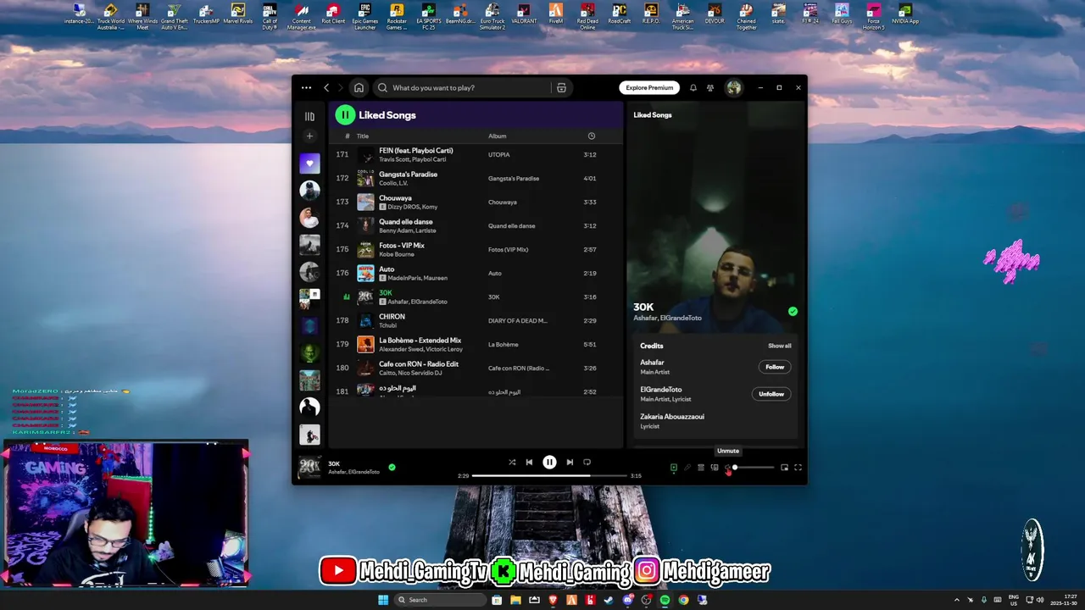The image size is (1085, 610).
Task: Open the Windows Start button
Action: click(383, 600)
